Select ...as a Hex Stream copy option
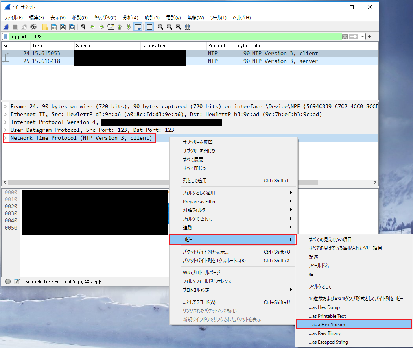 coord(354,325)
